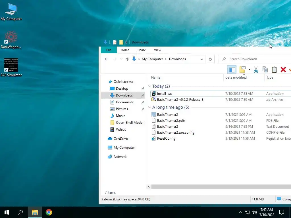Show hidden system tray icons
The height and width of the screenshot is (218, 291).
240,212
